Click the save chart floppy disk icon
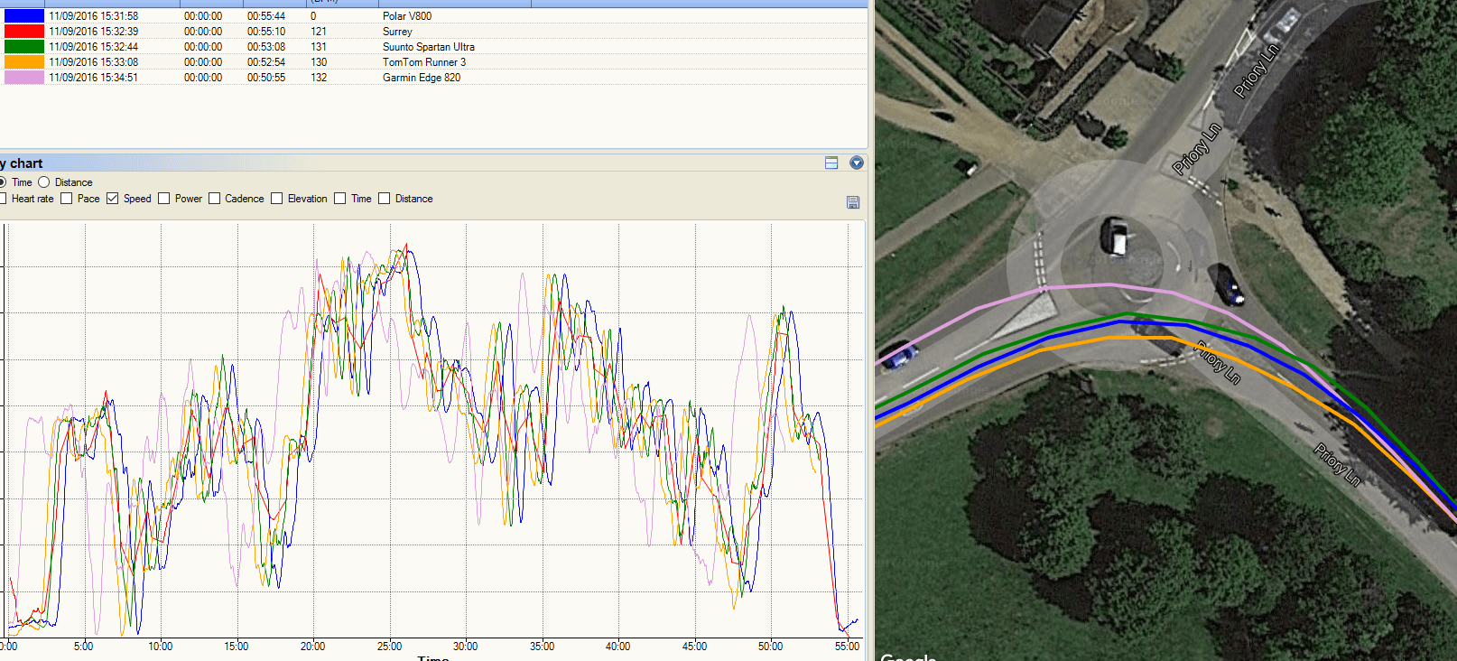 coord(853,202)
